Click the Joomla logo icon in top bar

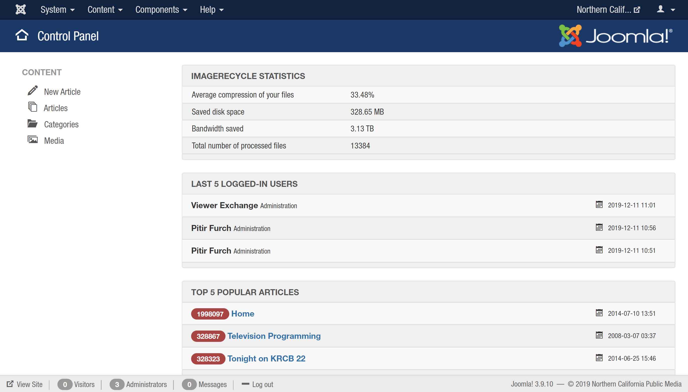pos(21,10)
